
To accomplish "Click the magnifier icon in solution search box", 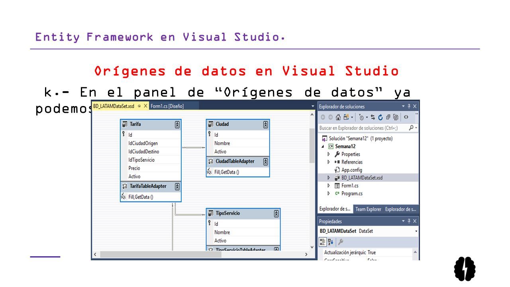I will click(x=411, y=128).
